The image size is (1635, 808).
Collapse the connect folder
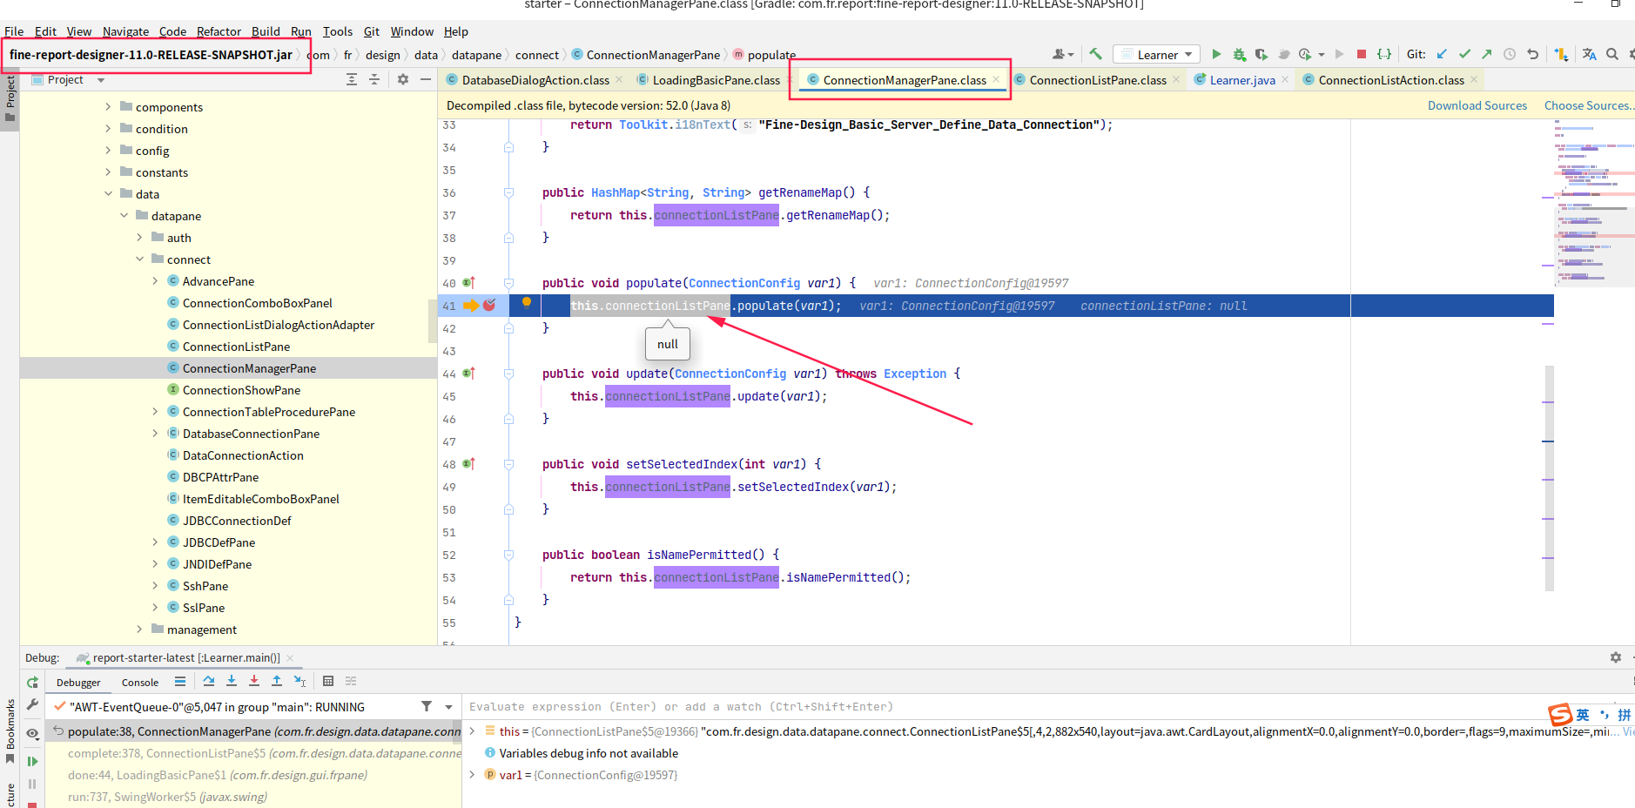click(139, 259)
